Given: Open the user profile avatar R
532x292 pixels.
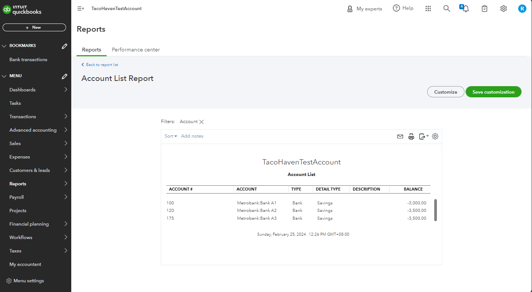Looking at the screenshot, I should click(x=522, y=9).
